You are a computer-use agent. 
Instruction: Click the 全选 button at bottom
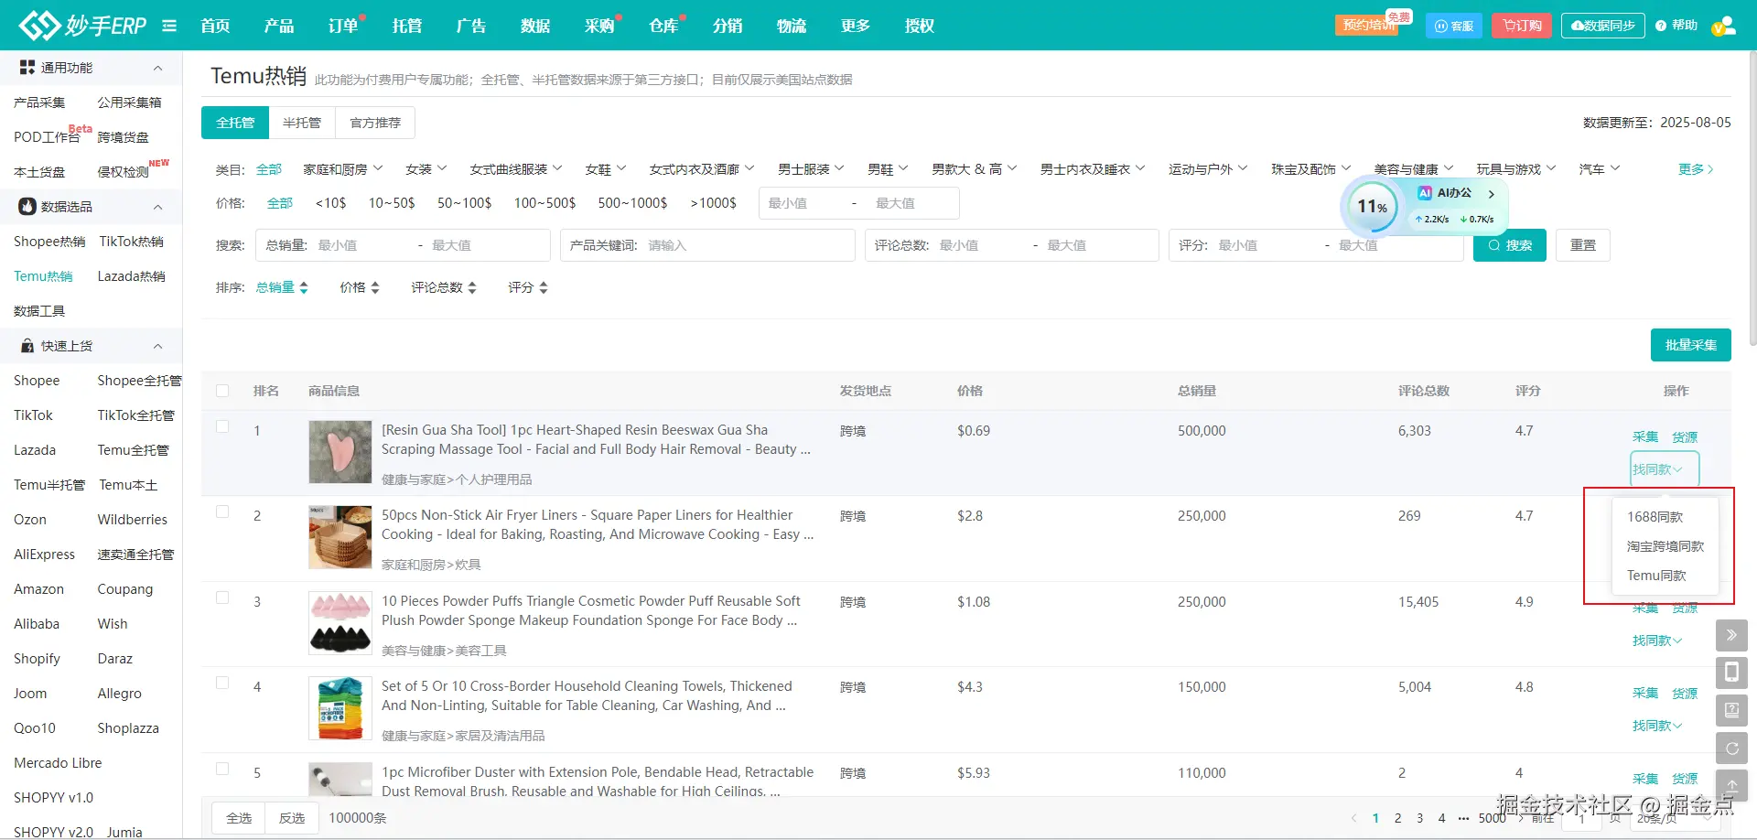[x=239, y=818]
